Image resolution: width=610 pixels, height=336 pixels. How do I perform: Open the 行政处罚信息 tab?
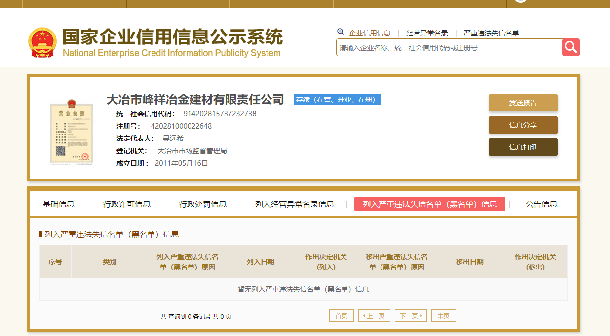click(x=203, y=204)
